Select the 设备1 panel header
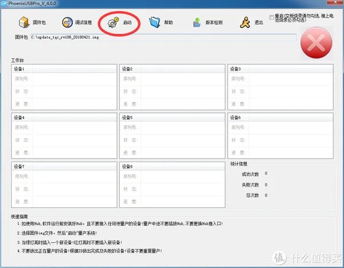This screenshot has height=268, width=344. point(64,69)
